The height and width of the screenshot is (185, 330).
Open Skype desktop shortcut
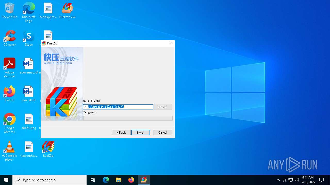(29, 39)
